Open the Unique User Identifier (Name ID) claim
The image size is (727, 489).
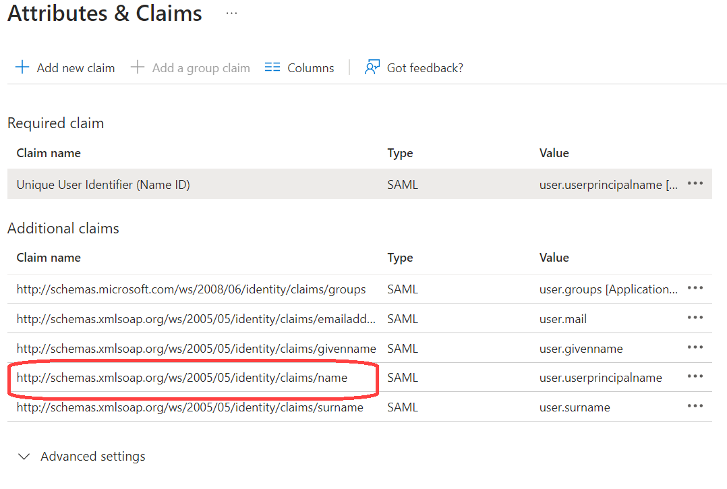[x=103, y=184]
